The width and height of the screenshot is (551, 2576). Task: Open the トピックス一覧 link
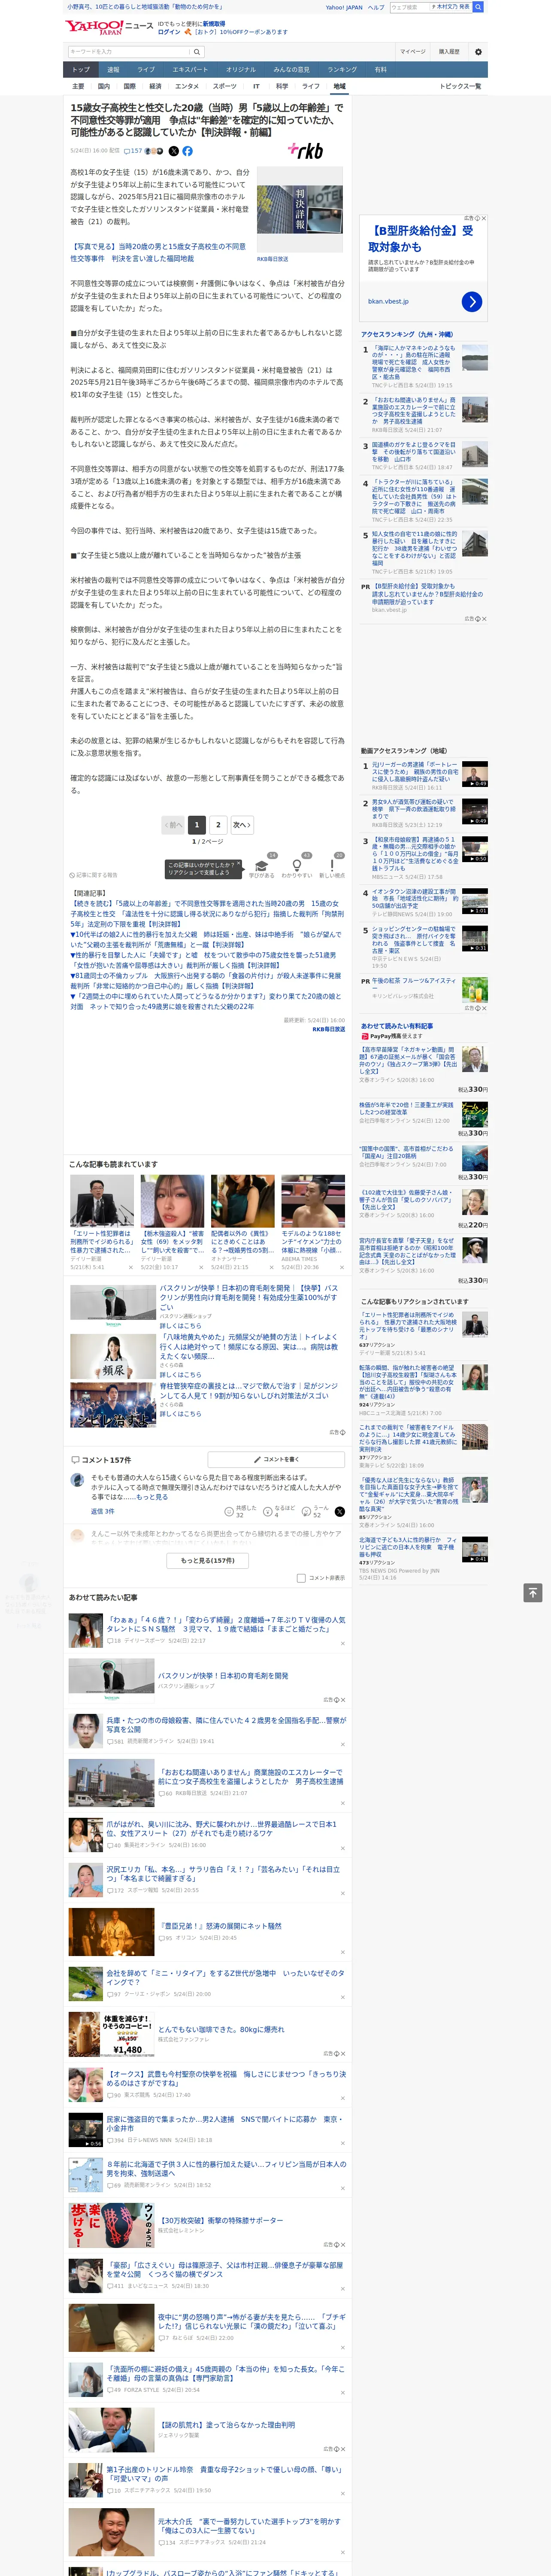pos(460,86)
